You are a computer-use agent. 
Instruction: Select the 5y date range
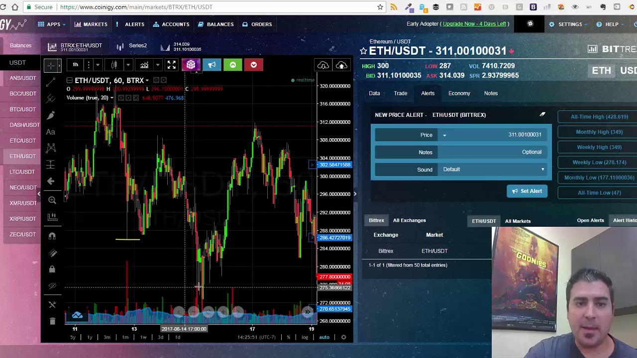click(73, 337)
